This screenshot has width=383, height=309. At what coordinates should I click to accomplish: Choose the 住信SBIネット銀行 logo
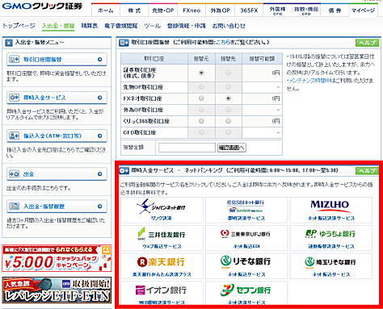coord(246,207)
